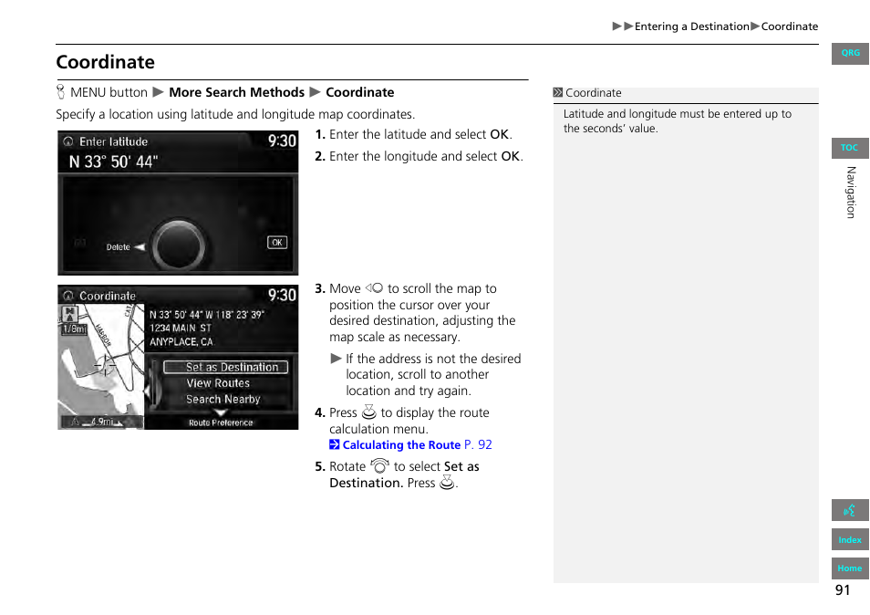Click the 'Coordinate' breadcrumb at top right

click(x=789, y=26)
